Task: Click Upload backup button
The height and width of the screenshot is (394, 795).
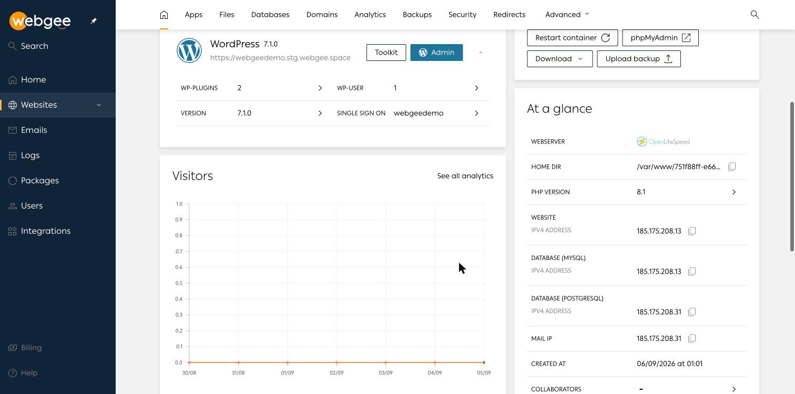Action: [639, 59]
